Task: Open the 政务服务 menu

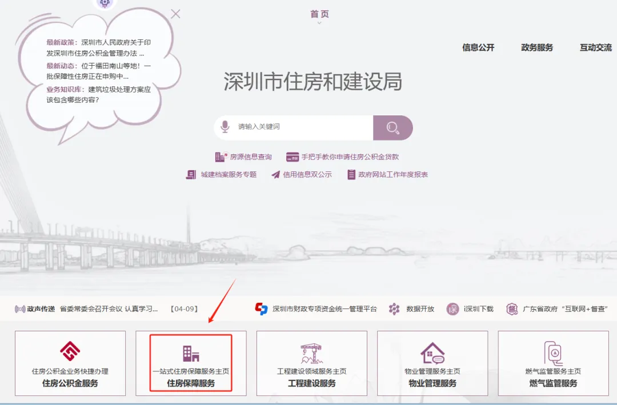Action: pyautogui.click(x=536, y=47)
